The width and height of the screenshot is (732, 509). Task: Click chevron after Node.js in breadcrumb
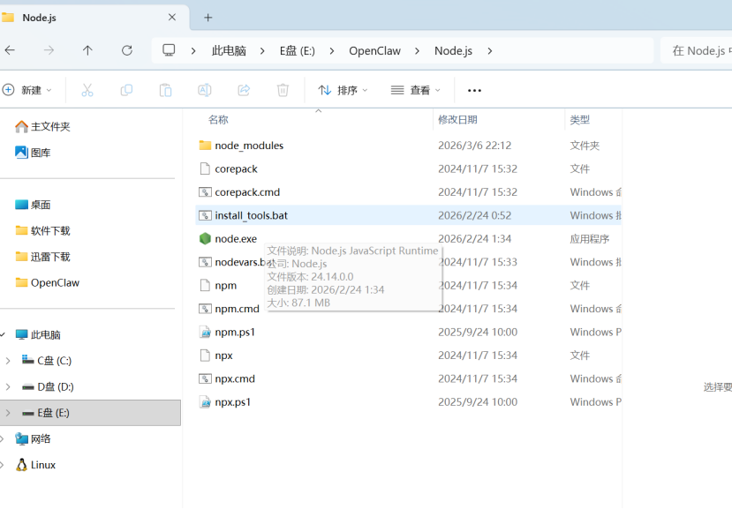click(x=490, y=51)
